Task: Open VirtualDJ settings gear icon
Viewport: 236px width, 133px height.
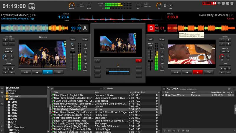Action: [x=219, y=3]
